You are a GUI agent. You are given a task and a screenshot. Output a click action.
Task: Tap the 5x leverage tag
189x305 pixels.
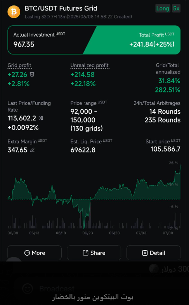tap(176, 9)
